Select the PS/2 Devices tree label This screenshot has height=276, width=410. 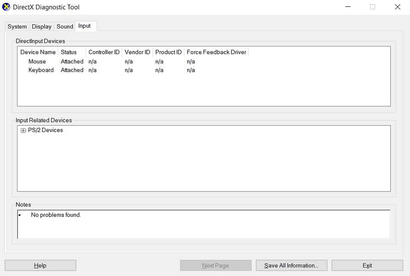45,130
